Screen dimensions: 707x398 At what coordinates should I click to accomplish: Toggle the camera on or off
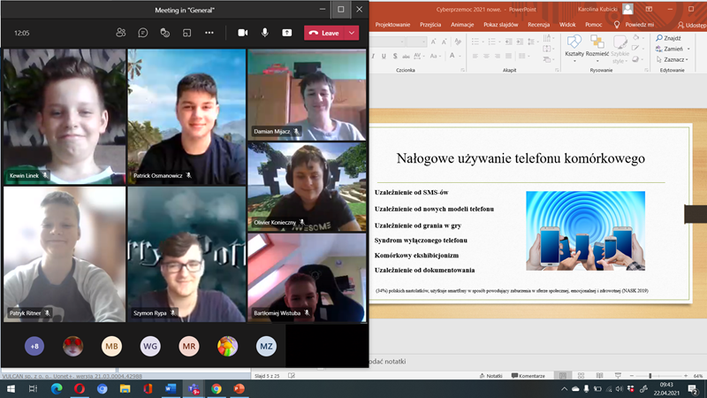pos(242,33)
